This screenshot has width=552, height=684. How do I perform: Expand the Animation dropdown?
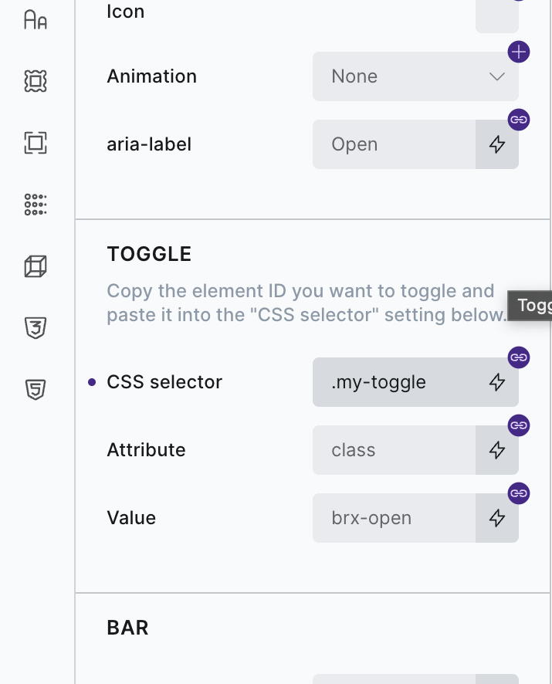point(415,76)
